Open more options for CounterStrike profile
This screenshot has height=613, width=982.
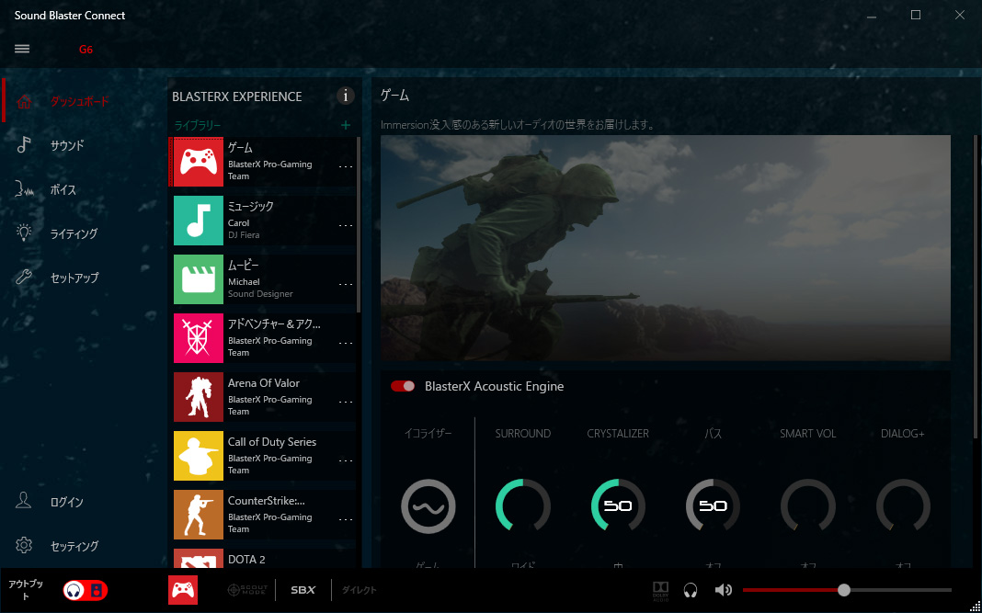tap(345, 519)
